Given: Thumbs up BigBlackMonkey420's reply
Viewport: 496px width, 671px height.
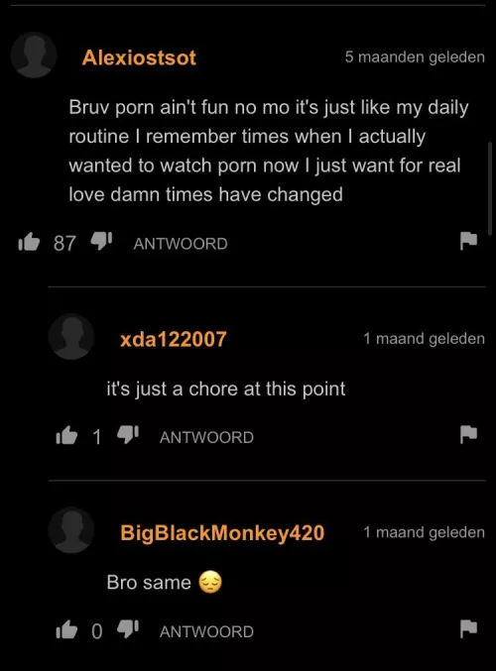Looking at the screenshot, I should coord(66,629).
